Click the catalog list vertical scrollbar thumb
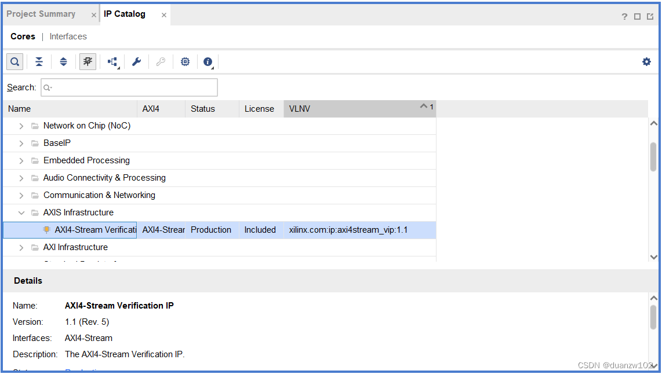This screenshot has height=374, width=662. tap(653, 157)
